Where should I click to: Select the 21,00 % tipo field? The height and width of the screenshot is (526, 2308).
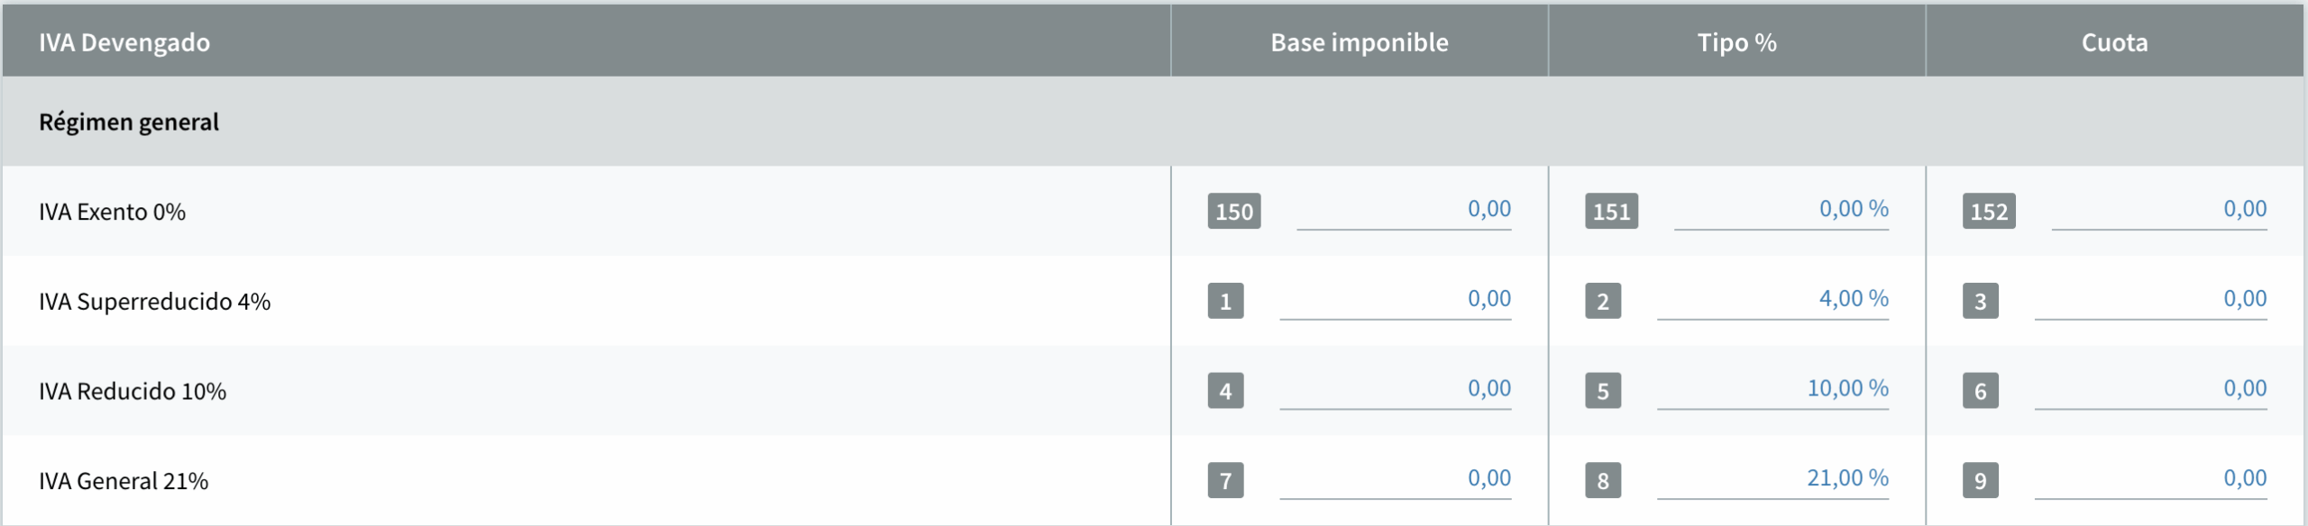pyautogui.click(x=1772, y=479)
